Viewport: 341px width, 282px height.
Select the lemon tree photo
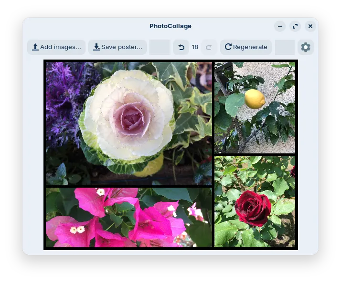click(255, 108)
